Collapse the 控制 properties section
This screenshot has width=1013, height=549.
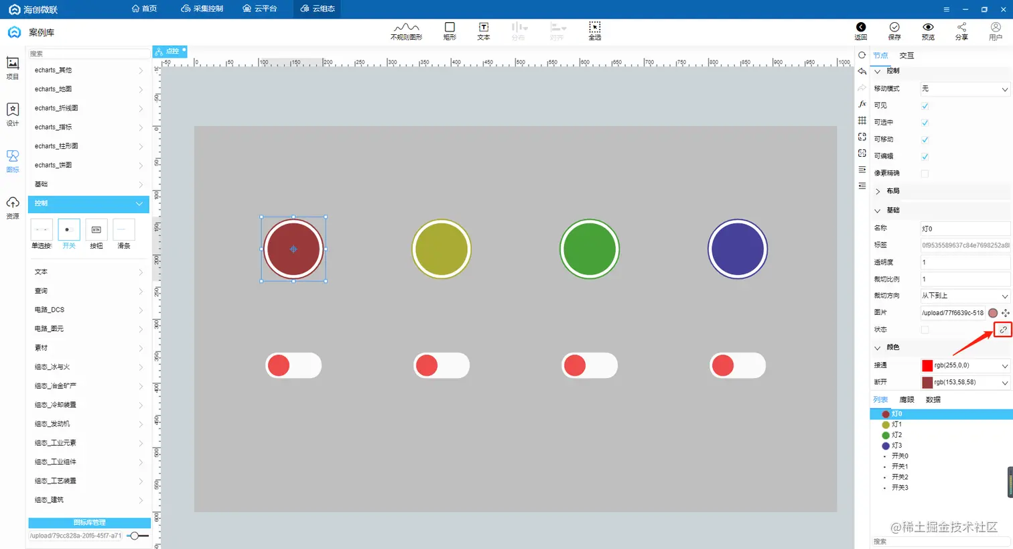click(x=878, y=71)
